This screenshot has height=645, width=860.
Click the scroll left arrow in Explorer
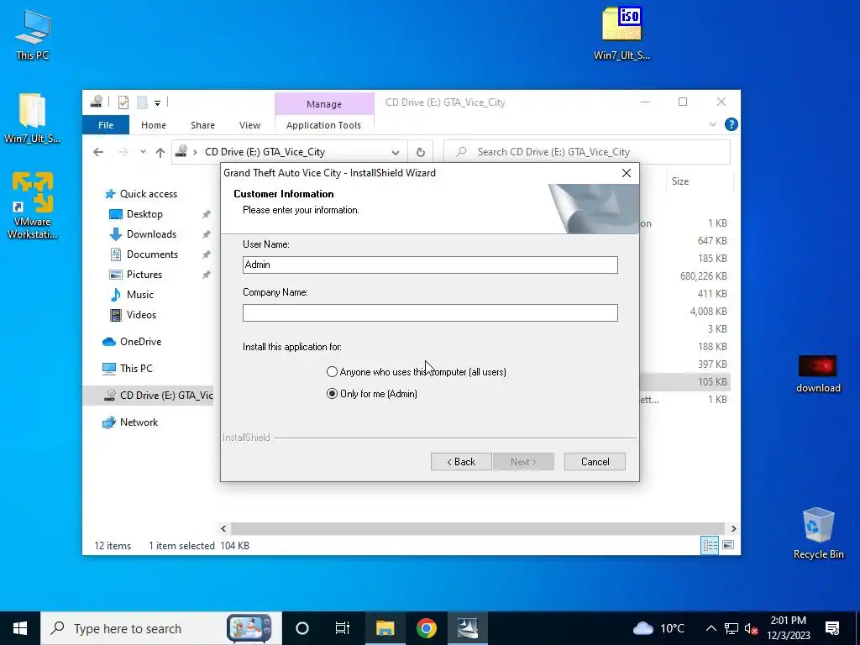(x=223, y=529)
